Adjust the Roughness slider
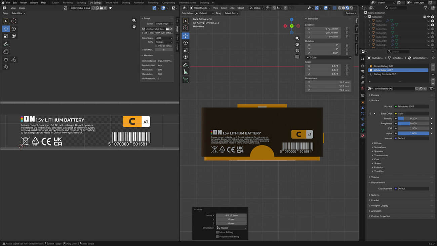Screen dimensions: 437x246 coord(413,123)
